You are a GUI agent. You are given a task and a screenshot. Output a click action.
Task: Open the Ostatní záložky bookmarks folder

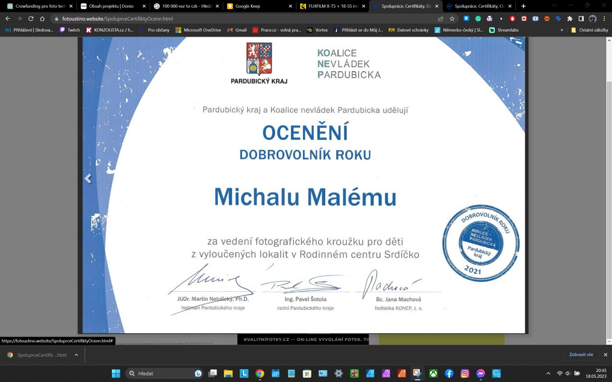click(589, 30)
